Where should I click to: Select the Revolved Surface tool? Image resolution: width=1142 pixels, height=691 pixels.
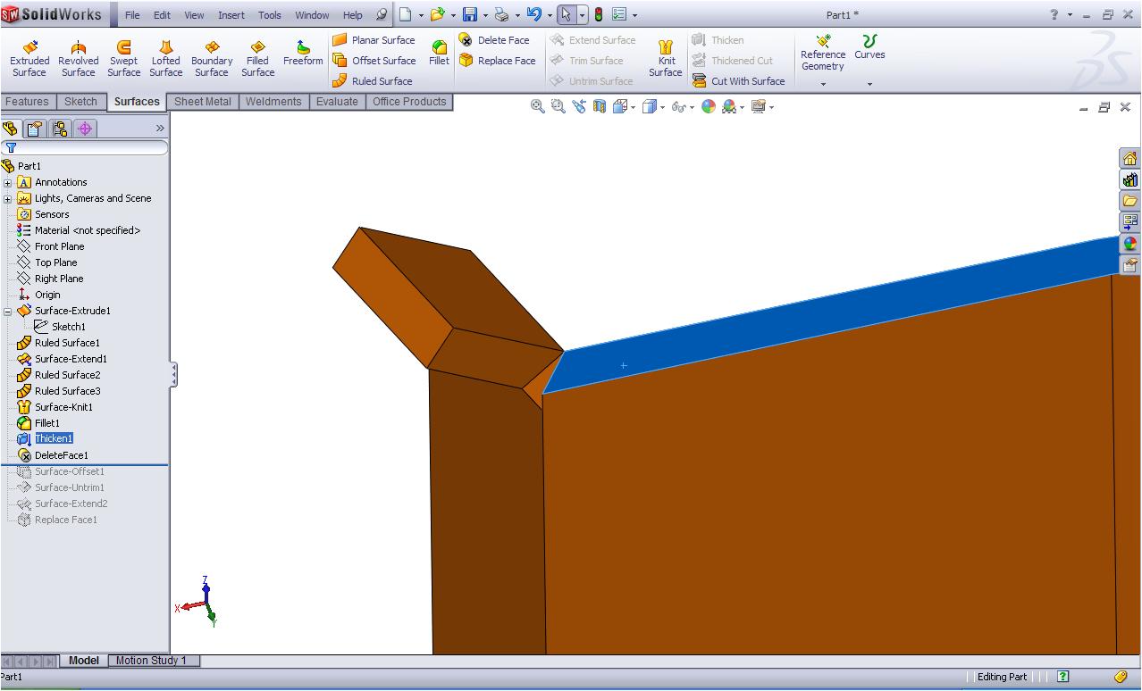pyautogui.click(x=78, y=59)
